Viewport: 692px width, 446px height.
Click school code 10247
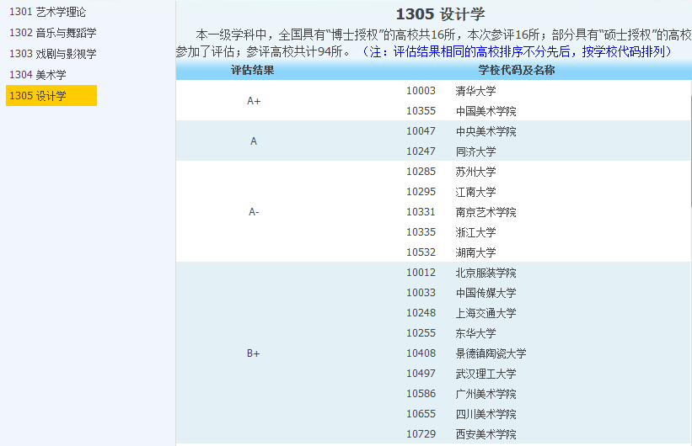[x=421, y=151]
